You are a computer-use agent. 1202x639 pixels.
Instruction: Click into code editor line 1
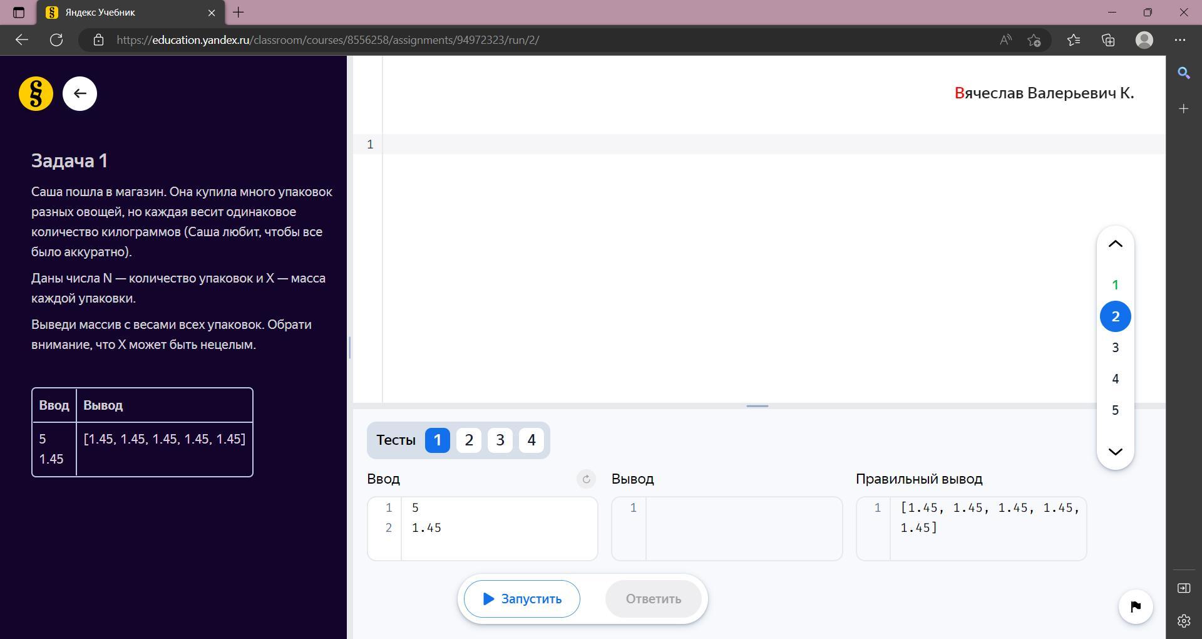(x=751, y=144)
